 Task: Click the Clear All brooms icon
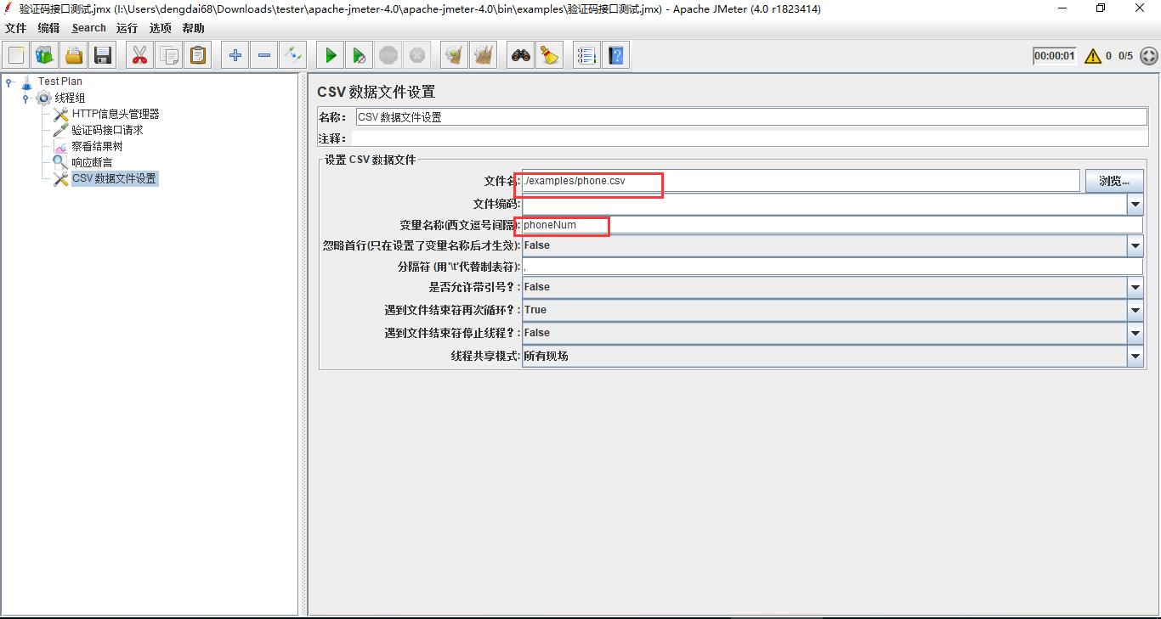(484, 56)
